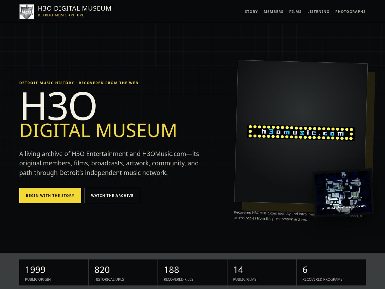Select the 820 Historical URLs stat
The height and width of the screenshot is (289, 385).
tap(123, 272)
